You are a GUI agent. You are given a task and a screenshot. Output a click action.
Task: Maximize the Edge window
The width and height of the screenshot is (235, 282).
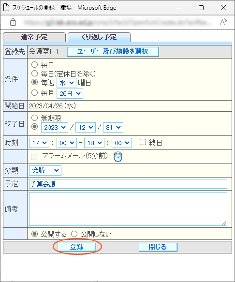(x=201, y=8)
